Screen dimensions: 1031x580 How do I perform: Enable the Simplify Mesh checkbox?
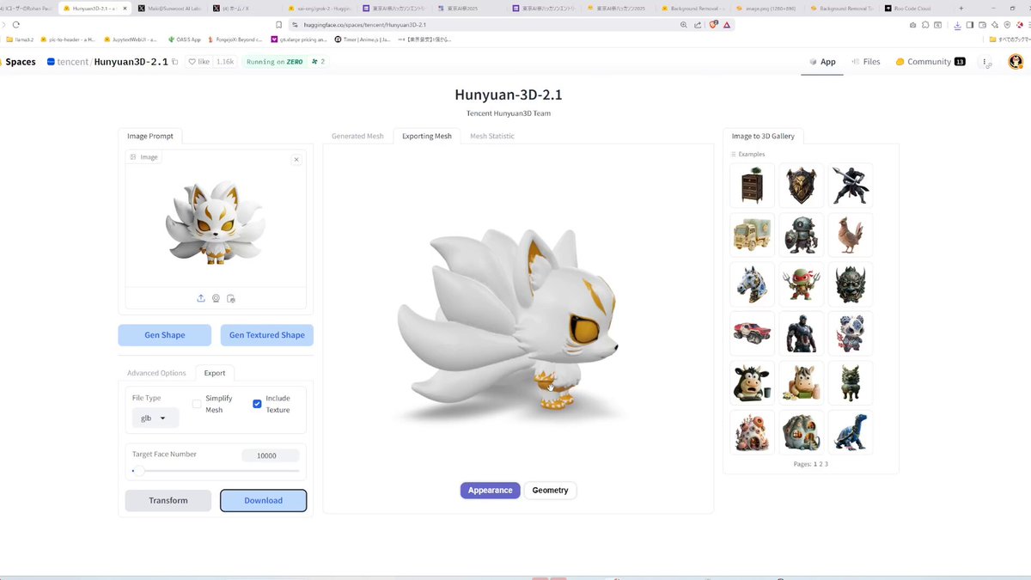[197, 404]
